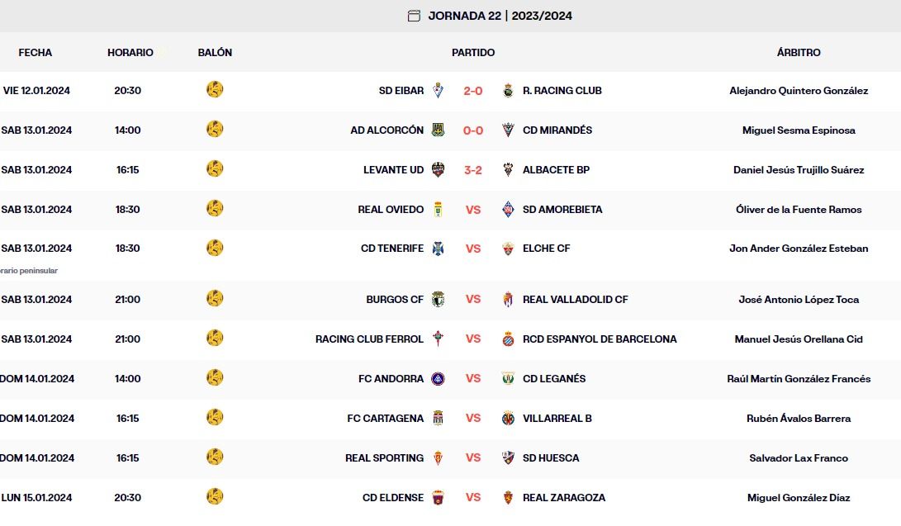Click the ÁRBITRO column header

coord(799,52)
